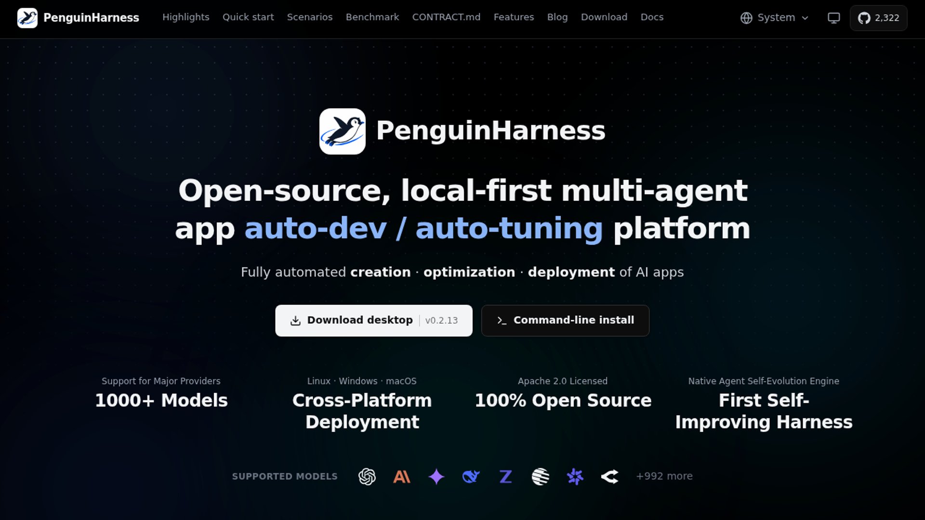Click the OpenAI model logo
Image resolution: width=925 pixels, height=520 pixels.
[367, 477]
